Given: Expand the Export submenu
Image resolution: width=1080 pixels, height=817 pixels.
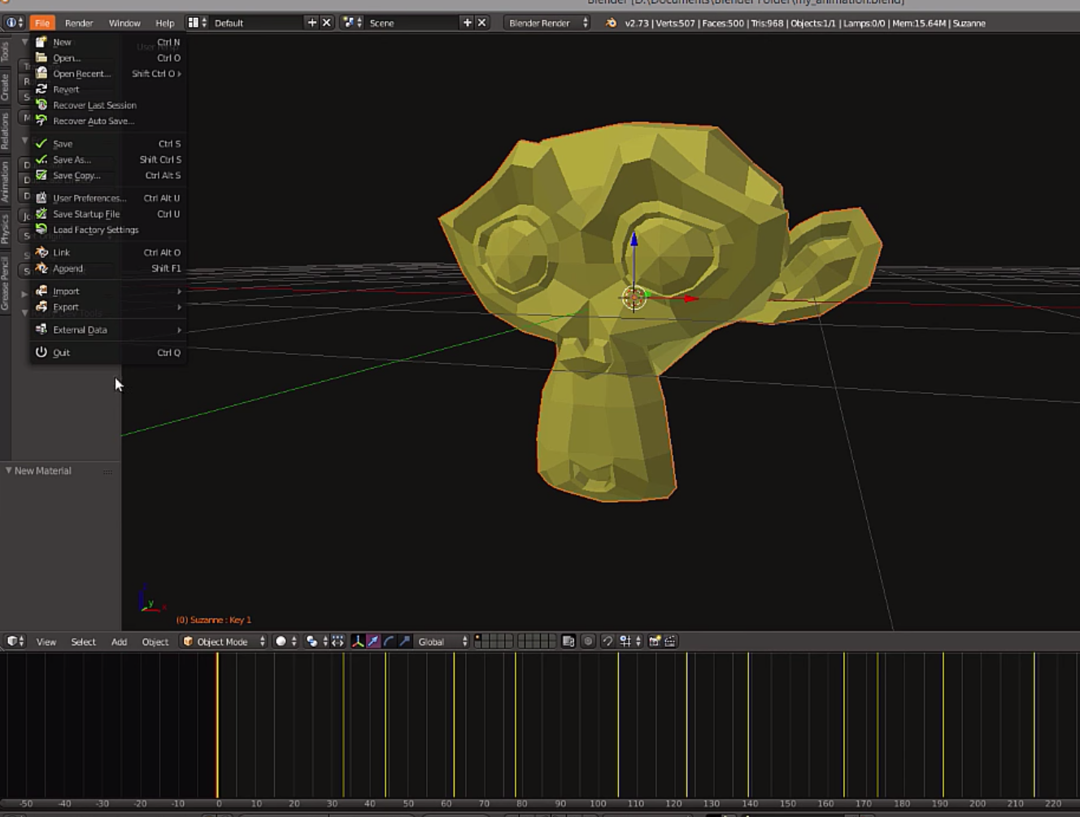Looking at the screenshot, I should click(108, 307).
